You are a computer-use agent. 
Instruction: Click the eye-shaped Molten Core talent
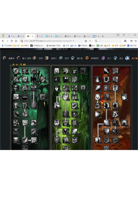(75, 114)
